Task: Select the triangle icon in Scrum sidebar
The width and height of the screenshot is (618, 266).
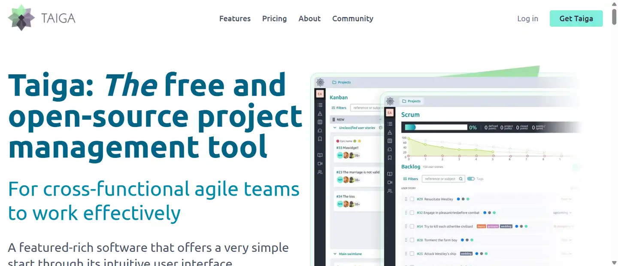Action: click(390, 133)
